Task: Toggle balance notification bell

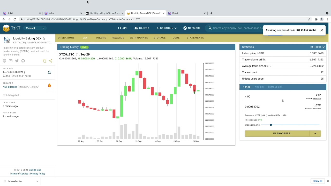Action: (x=49, y=72)
